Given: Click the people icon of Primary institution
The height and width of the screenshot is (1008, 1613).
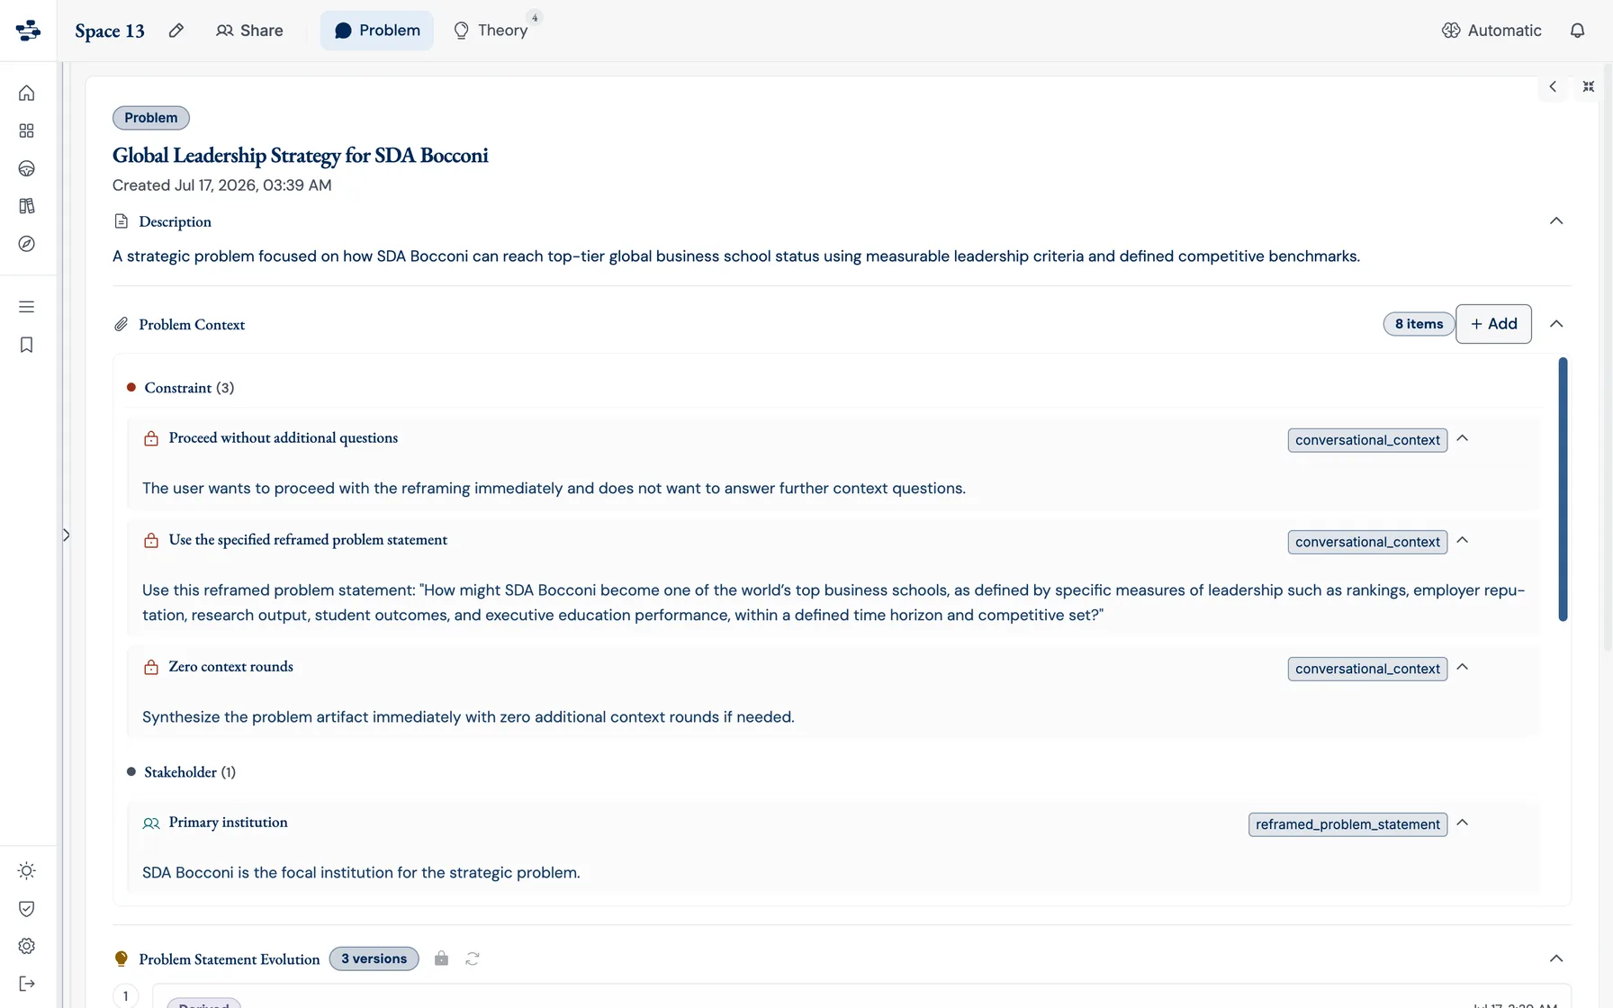Looking at the screenshot, I should [x=151, y=823].
